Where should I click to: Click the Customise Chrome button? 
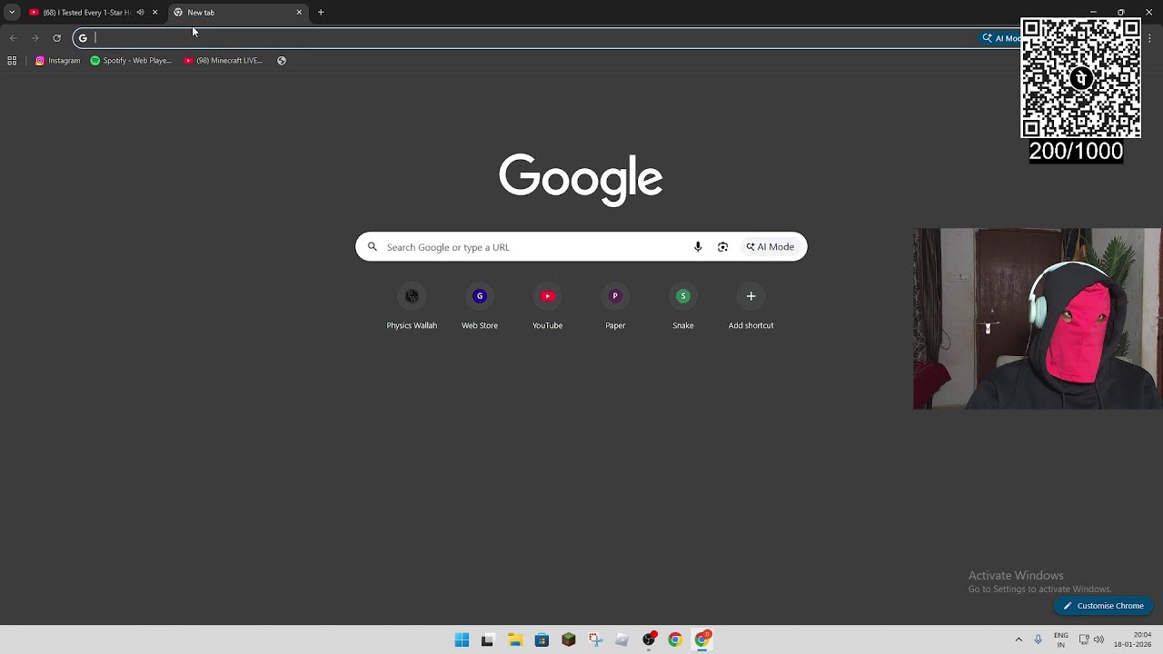click(1104, 606)
